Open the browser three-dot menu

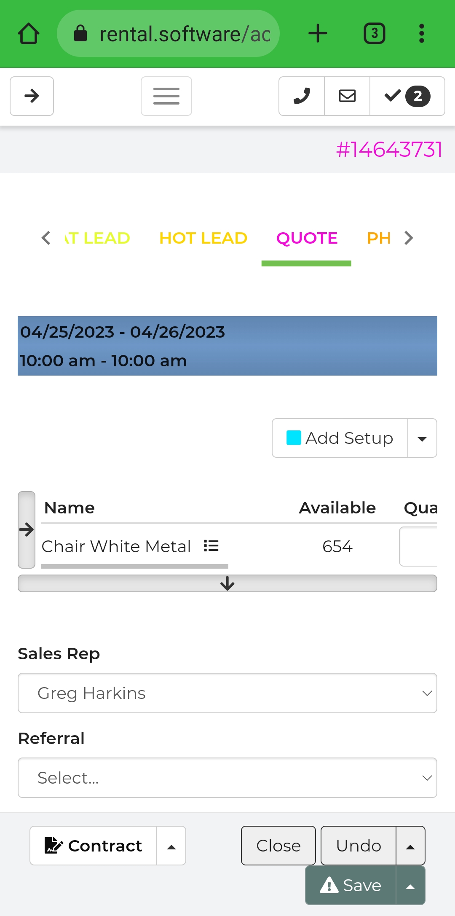coord(421,34)
